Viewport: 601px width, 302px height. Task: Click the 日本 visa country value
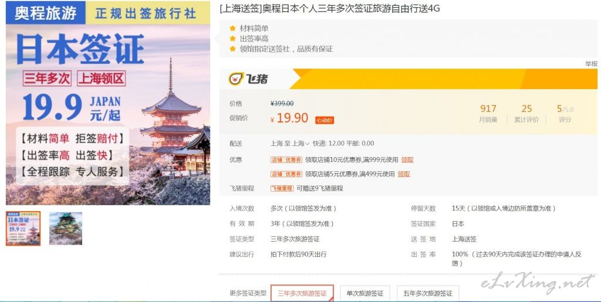click(458, 223)
